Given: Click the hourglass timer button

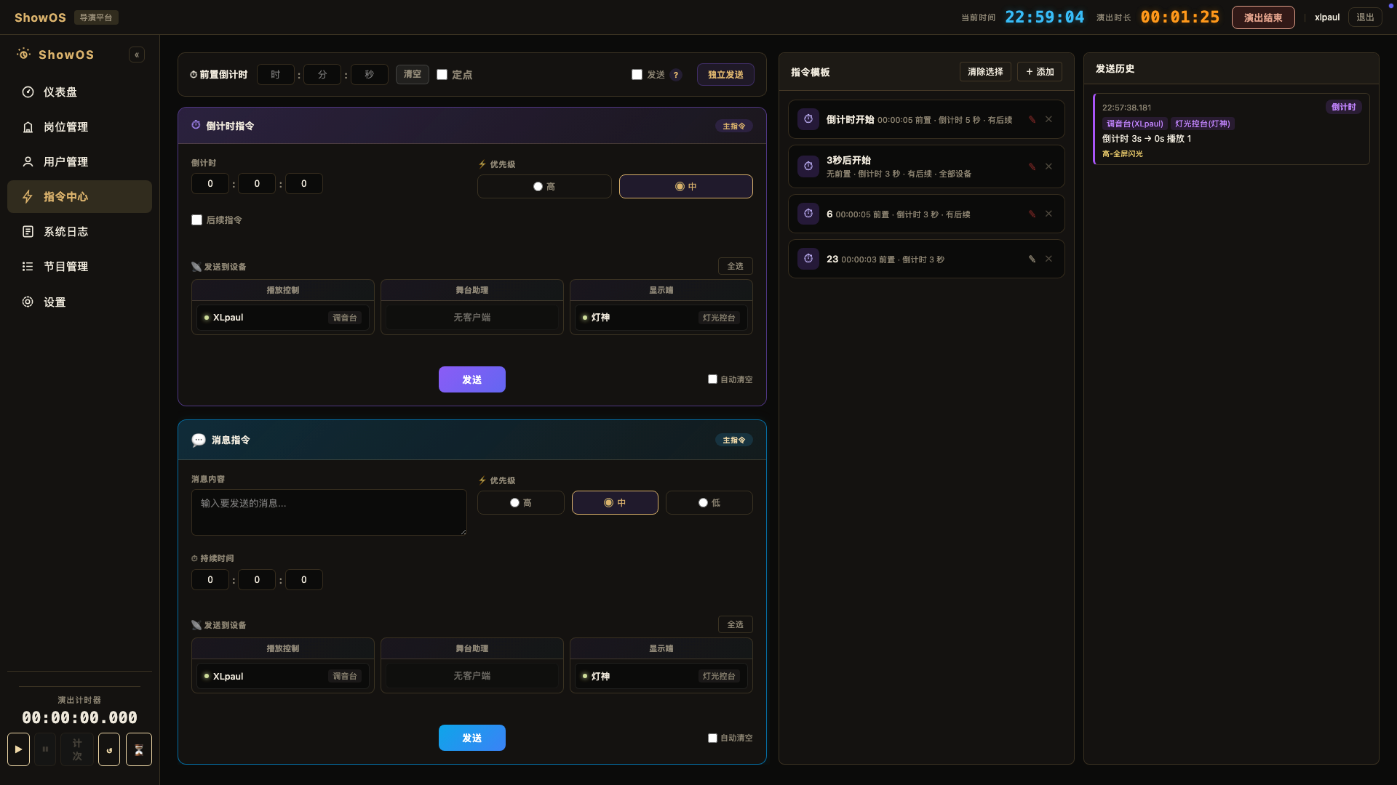Looking at the screenshot, I should coord(139,749).
